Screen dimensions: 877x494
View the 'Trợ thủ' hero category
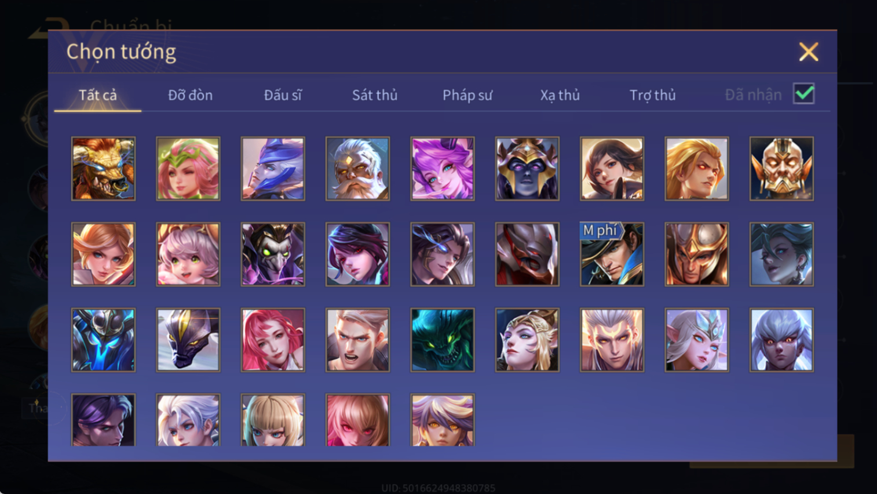pos(652,95)
